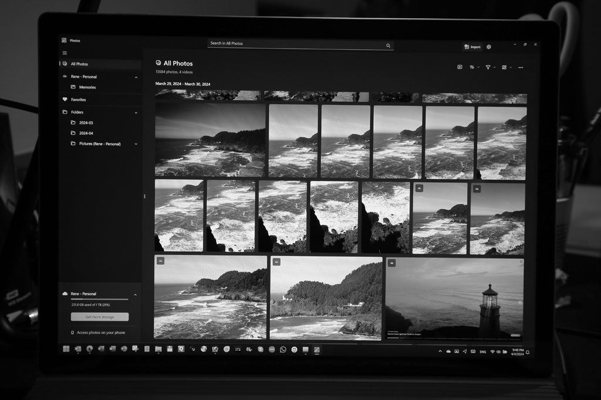Viewport: 601px width, 400px height.
Task: Click the ENG language indicator
Action: [482, 351]
